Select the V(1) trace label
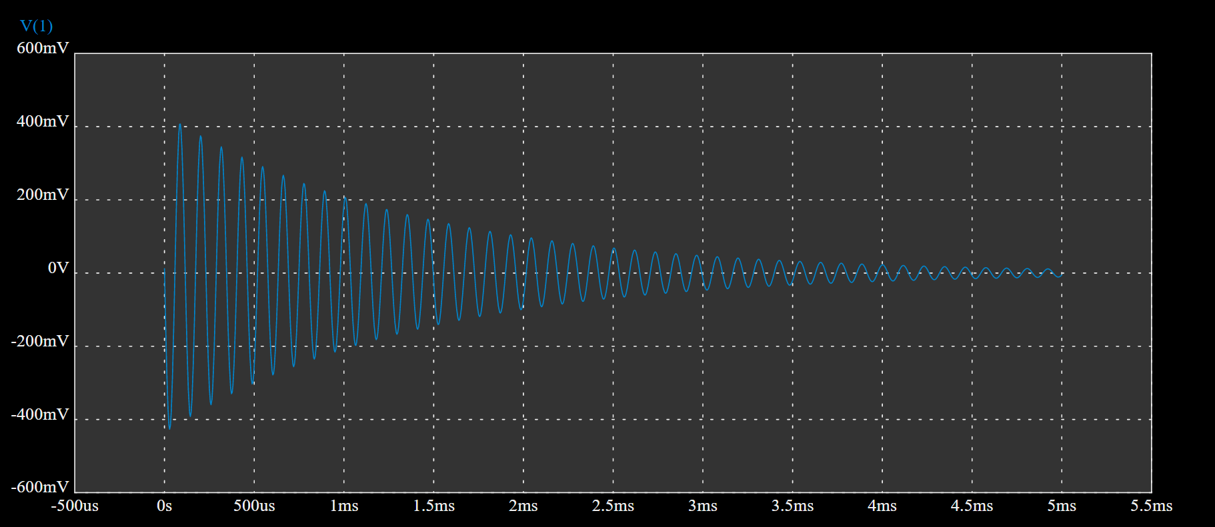Screen dimensions: 1215x527 coord(36,26)
